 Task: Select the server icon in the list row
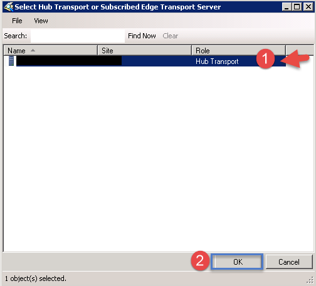11,61
